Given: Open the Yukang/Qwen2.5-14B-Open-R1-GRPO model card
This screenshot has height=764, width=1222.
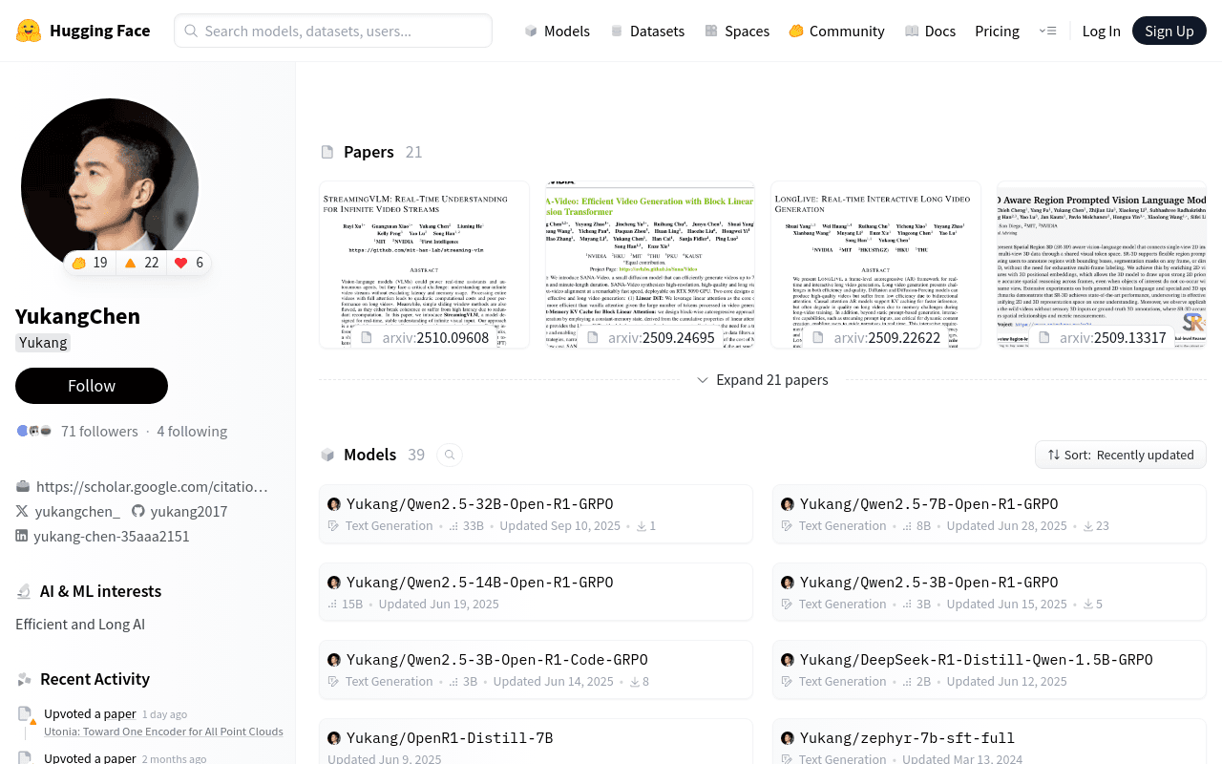Looking at the screenshot, I should pos(536,592).
